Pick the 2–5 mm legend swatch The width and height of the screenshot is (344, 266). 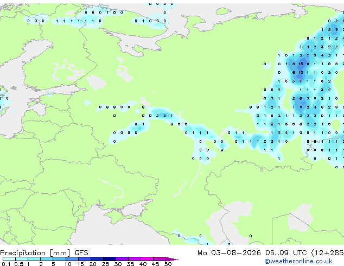pyautogui.click(x=47, y=259)
